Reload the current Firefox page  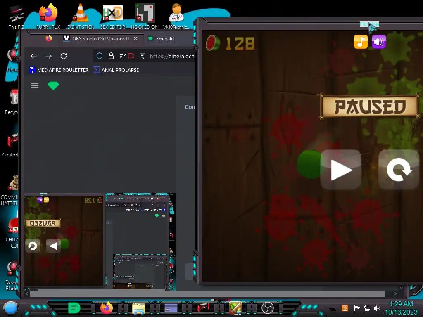click(x=64, y=56)
